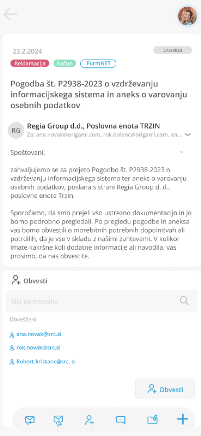This screenshot has width=201, height=436.
Task: Open notified contact ana.novak@src.si
Action: [x=39, y=334]
